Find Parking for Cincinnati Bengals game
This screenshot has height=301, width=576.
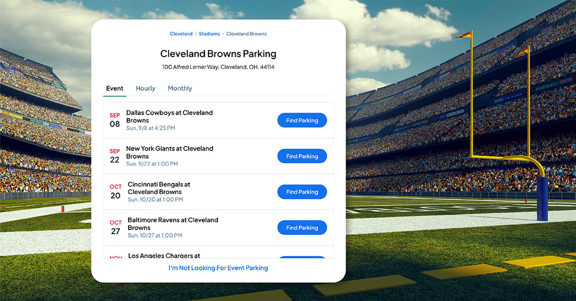coord(302,192)
